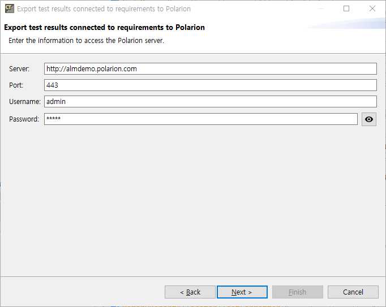The image size is (386, 307).
Task: Go to previous step with Back
Action: [x=190, y=292]
